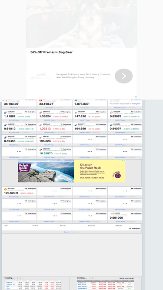
Task: Click TradingView logo in the BTCUSD widget
Action: pos(30,188)
